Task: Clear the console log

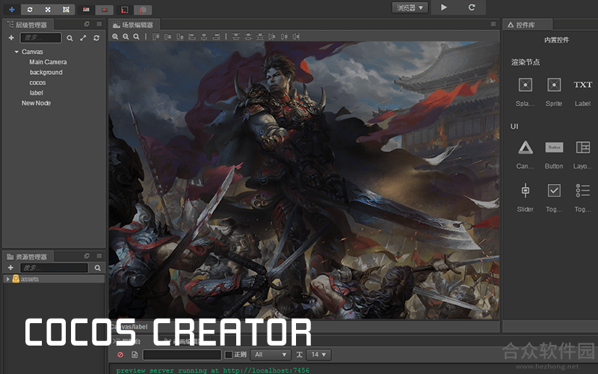Action: 120,355
